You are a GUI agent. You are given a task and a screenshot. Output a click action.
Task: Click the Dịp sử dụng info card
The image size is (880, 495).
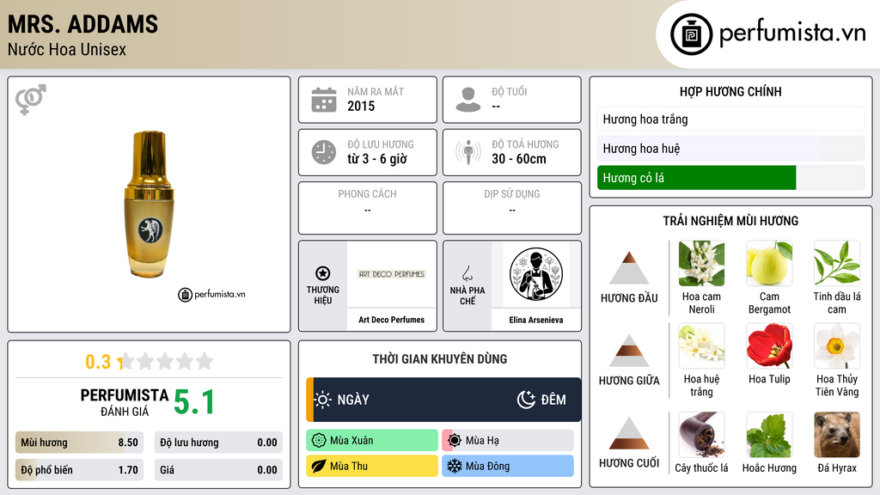512,208
